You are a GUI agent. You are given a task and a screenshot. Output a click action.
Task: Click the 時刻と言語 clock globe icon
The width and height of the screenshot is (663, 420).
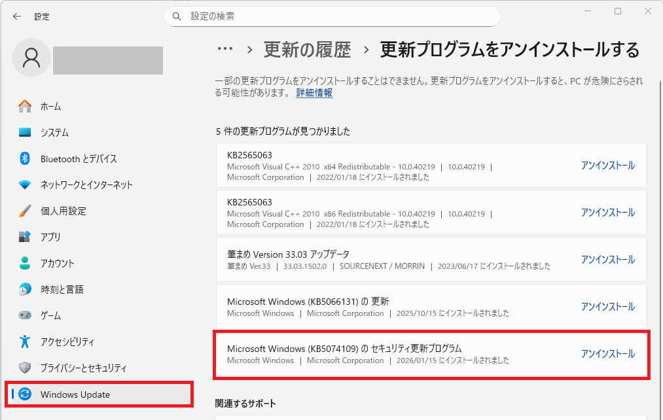(25, 289)
